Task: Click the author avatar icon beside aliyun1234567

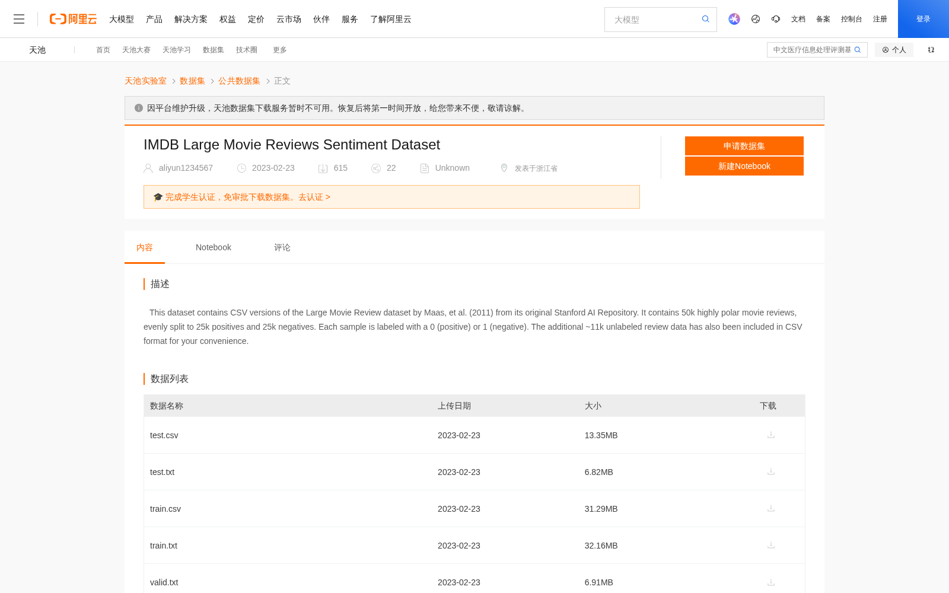Action: tap(148, 168)
